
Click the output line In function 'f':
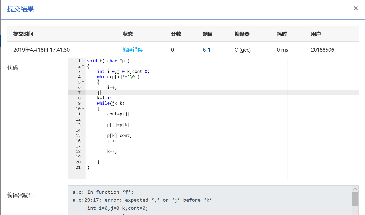(103, 192)
